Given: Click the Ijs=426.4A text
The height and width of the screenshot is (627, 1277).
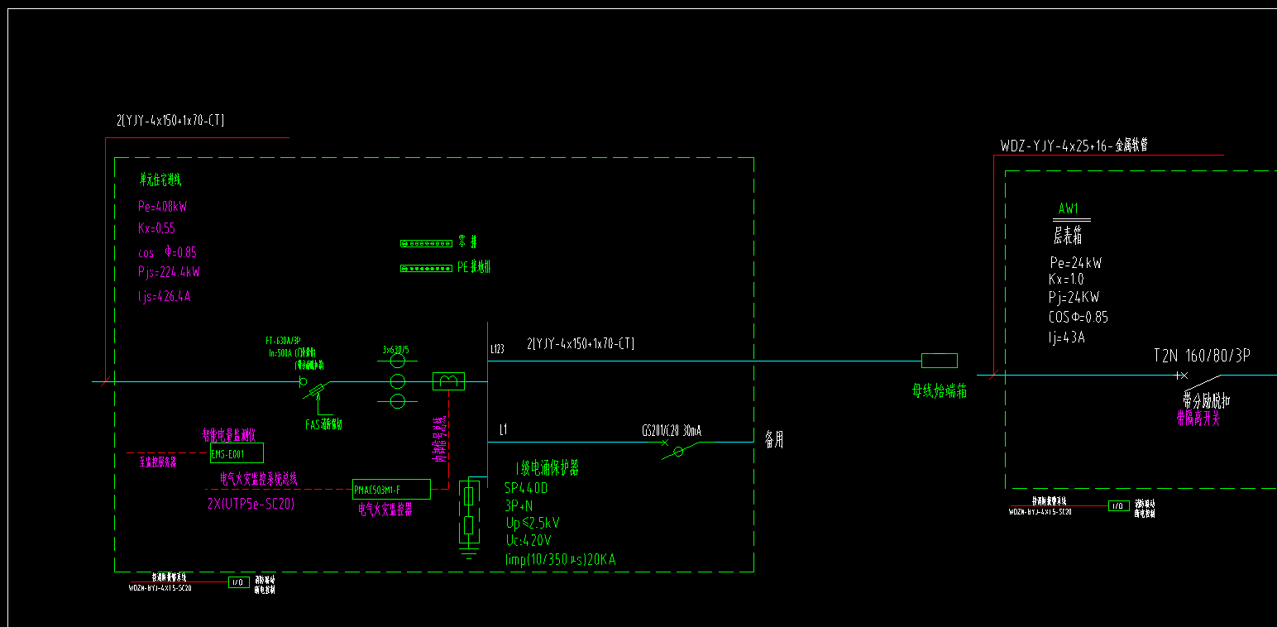Looking at the screenshot, I should pos(164,295).
